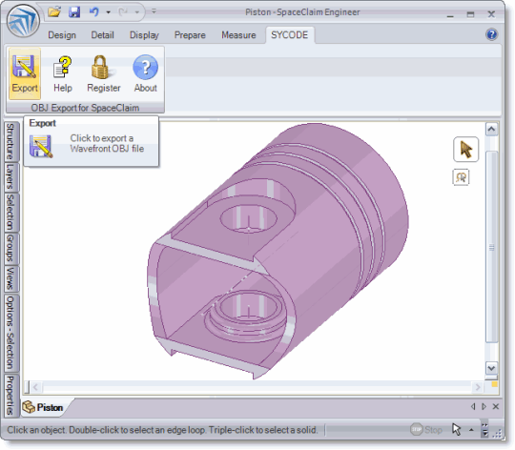515x450 pixels.
Task: Click the Save floppy disk icon
Action: [x=74, y=12]
